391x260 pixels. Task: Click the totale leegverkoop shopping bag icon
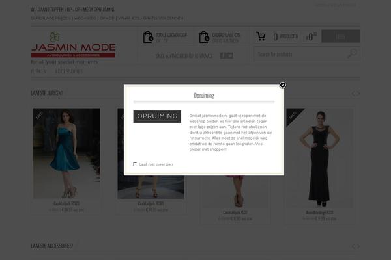pyautogui.click(x=148, y=37)
